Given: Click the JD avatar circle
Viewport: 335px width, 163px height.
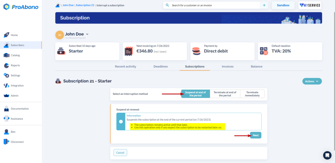Looking at the screenshot, I should (x=60, y=35).
